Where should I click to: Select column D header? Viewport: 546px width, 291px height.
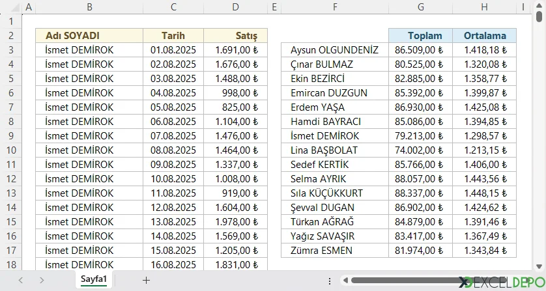pyautogui.click(x=235, y=7)
